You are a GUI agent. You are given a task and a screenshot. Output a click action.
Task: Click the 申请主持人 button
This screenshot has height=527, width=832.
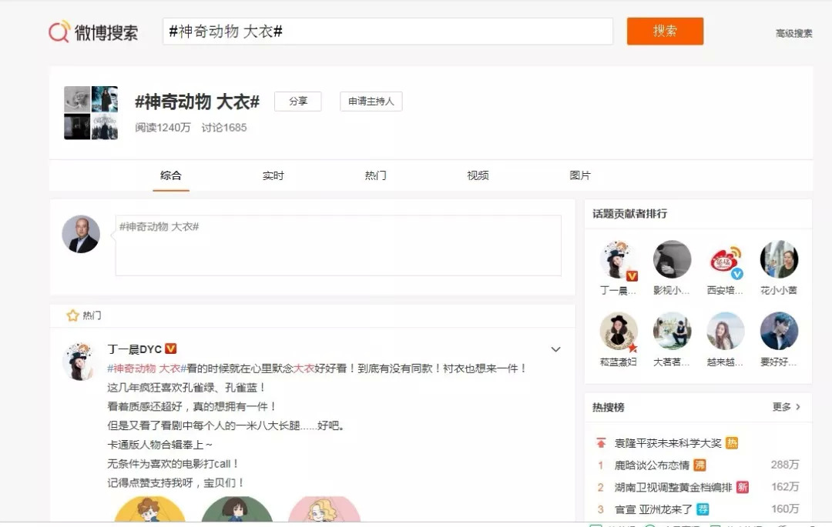(371, 101)
